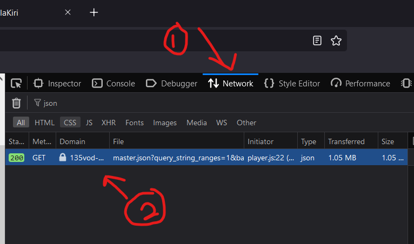
Task: Sort by the Type column header
Action: 311,141
